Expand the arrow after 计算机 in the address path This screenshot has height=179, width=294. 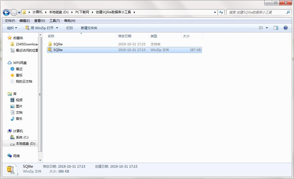click(46, 12)
